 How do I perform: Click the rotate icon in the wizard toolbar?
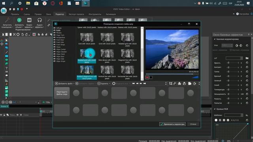tap(194, 83)
